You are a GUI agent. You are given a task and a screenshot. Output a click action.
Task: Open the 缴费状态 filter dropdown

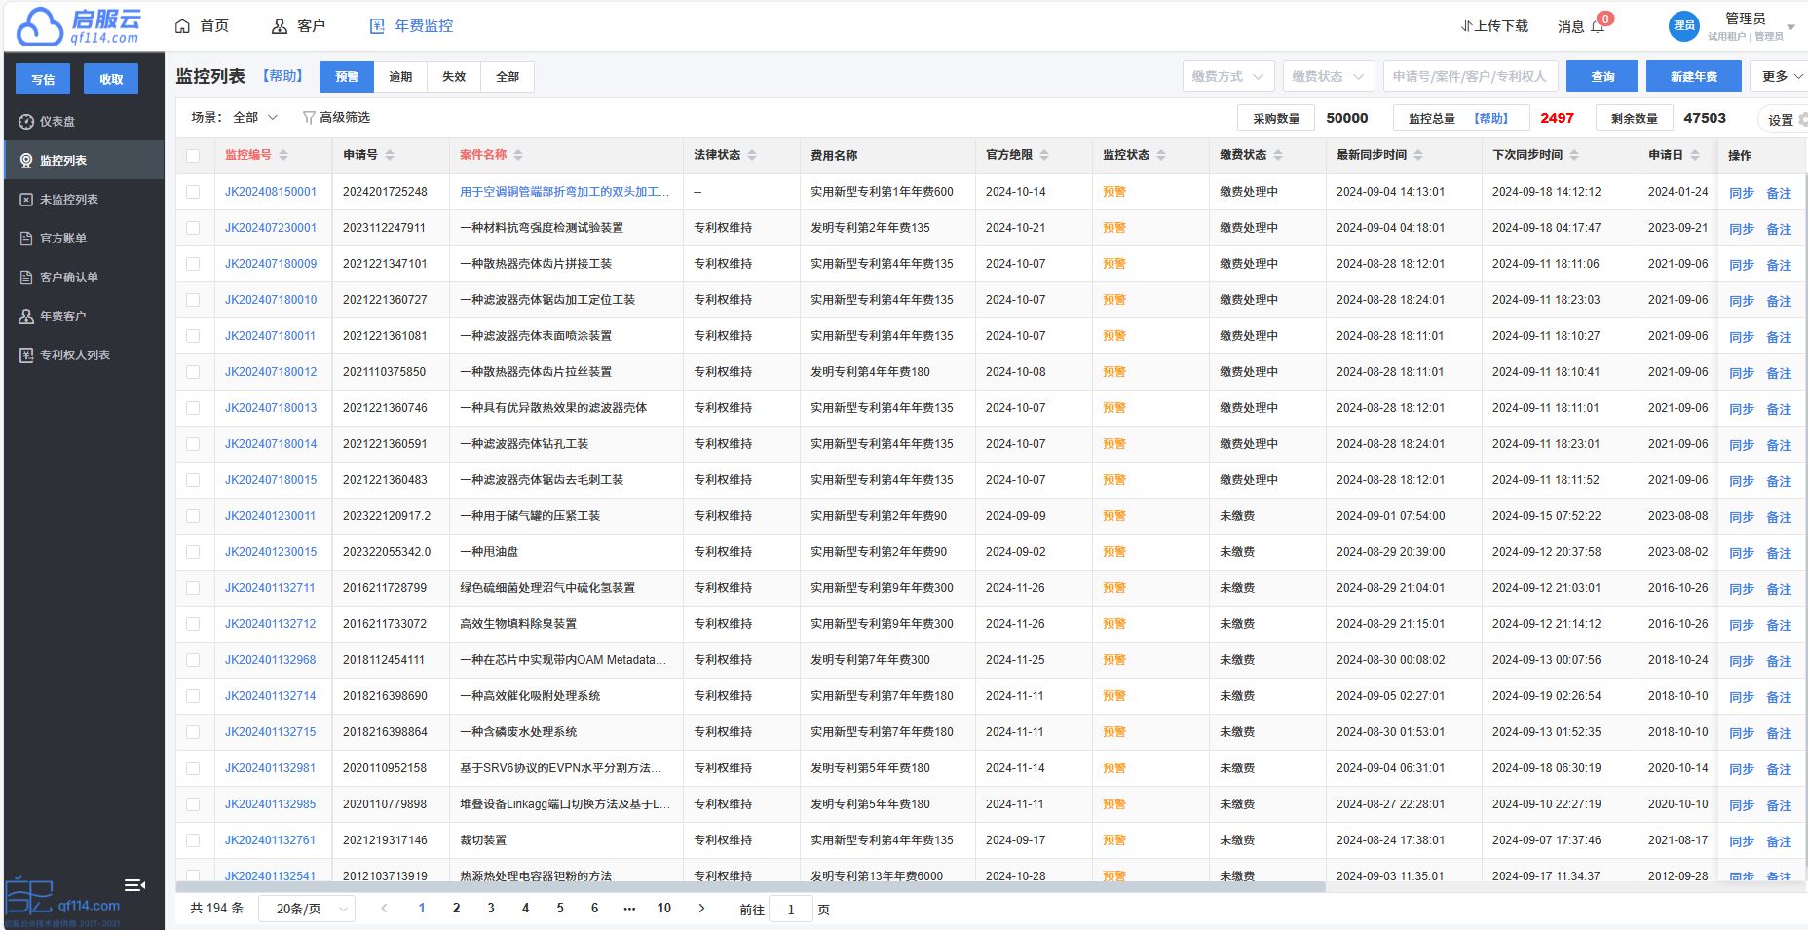(1329, 76)
